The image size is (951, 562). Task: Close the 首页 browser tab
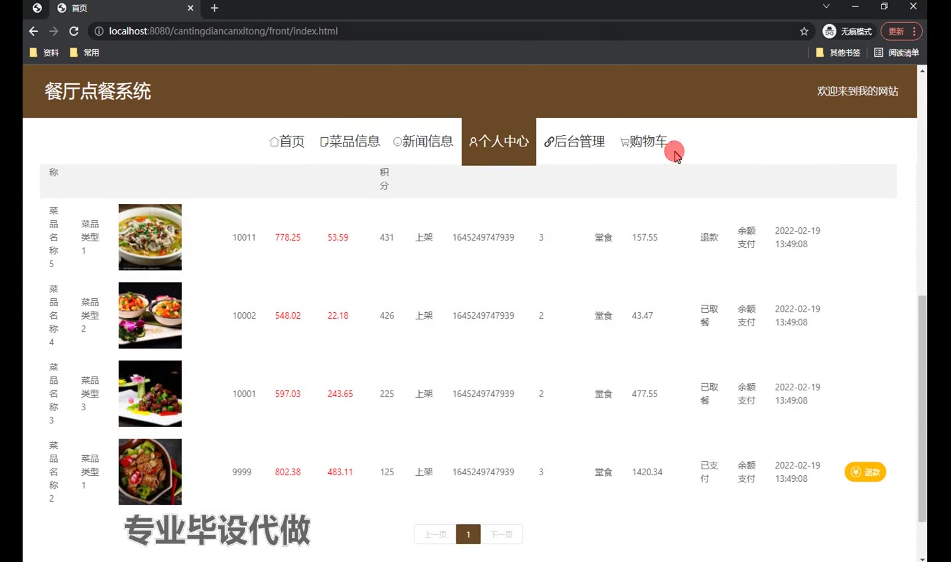(190, 8)
